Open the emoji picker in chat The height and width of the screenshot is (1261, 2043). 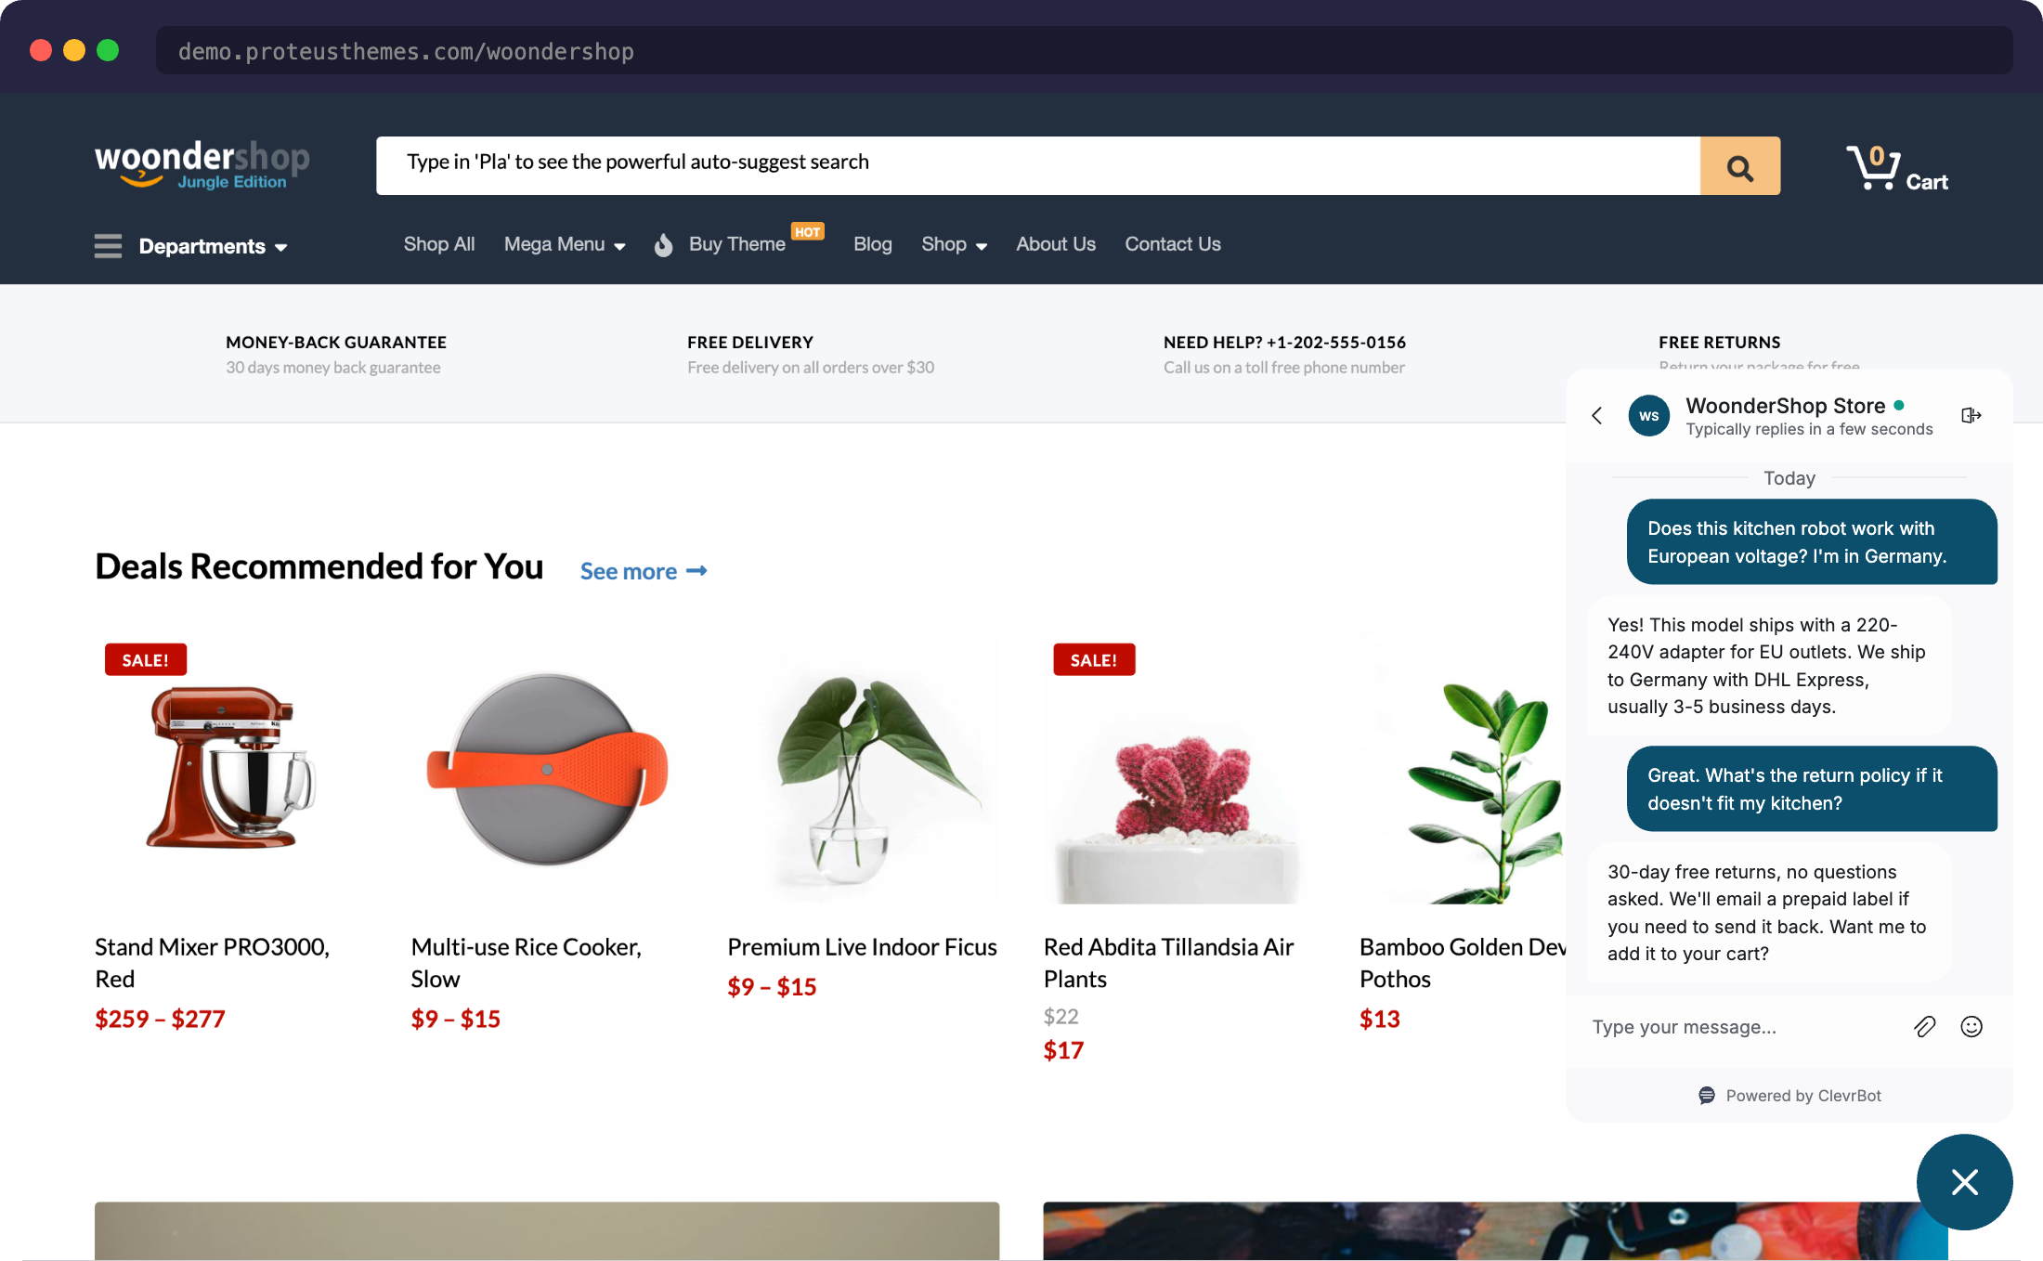(1971, 1026)
